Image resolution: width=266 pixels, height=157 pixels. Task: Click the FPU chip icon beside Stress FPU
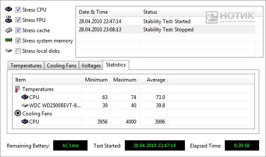9,19
